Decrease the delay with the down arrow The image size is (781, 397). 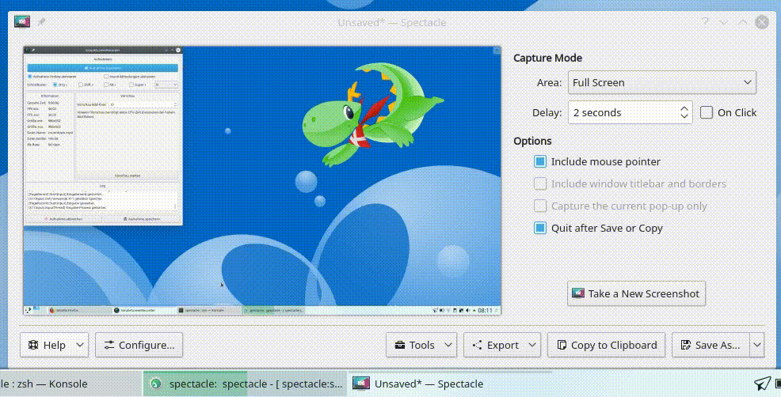click(x=684, y=117)
